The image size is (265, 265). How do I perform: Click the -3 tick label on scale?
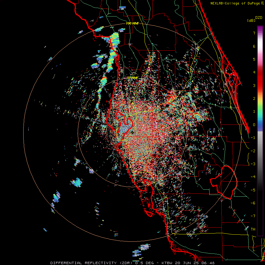[x=253, y=164]
